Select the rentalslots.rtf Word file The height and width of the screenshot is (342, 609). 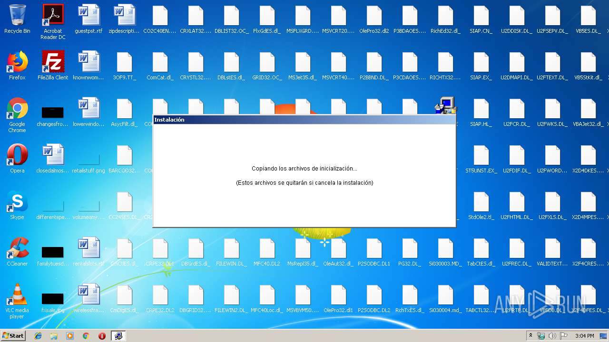tap(88, 252)
